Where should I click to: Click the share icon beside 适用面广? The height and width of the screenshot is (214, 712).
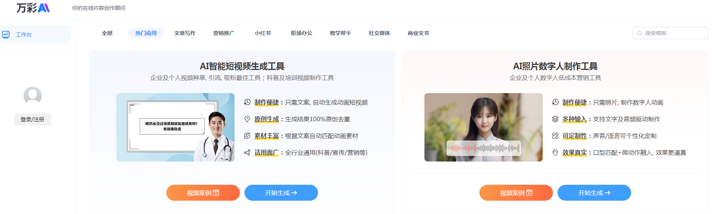tap(247, 152)
